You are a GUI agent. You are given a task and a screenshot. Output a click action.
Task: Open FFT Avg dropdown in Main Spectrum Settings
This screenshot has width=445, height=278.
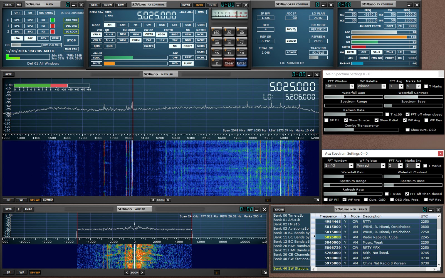tap(401, 86)
